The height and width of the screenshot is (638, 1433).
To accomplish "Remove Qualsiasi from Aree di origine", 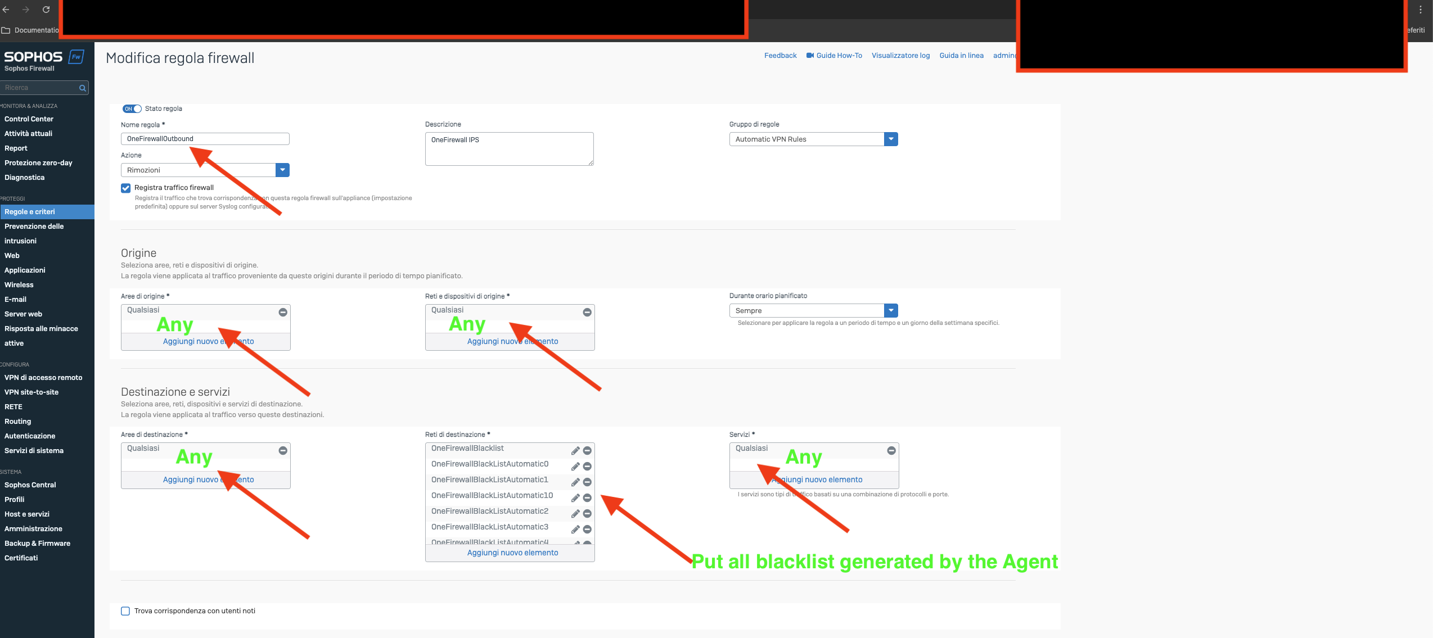I will 283,312.
